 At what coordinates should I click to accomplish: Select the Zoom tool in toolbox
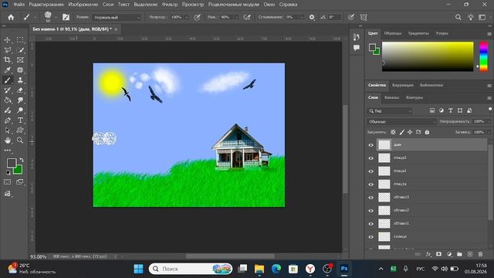coord(20,141)
